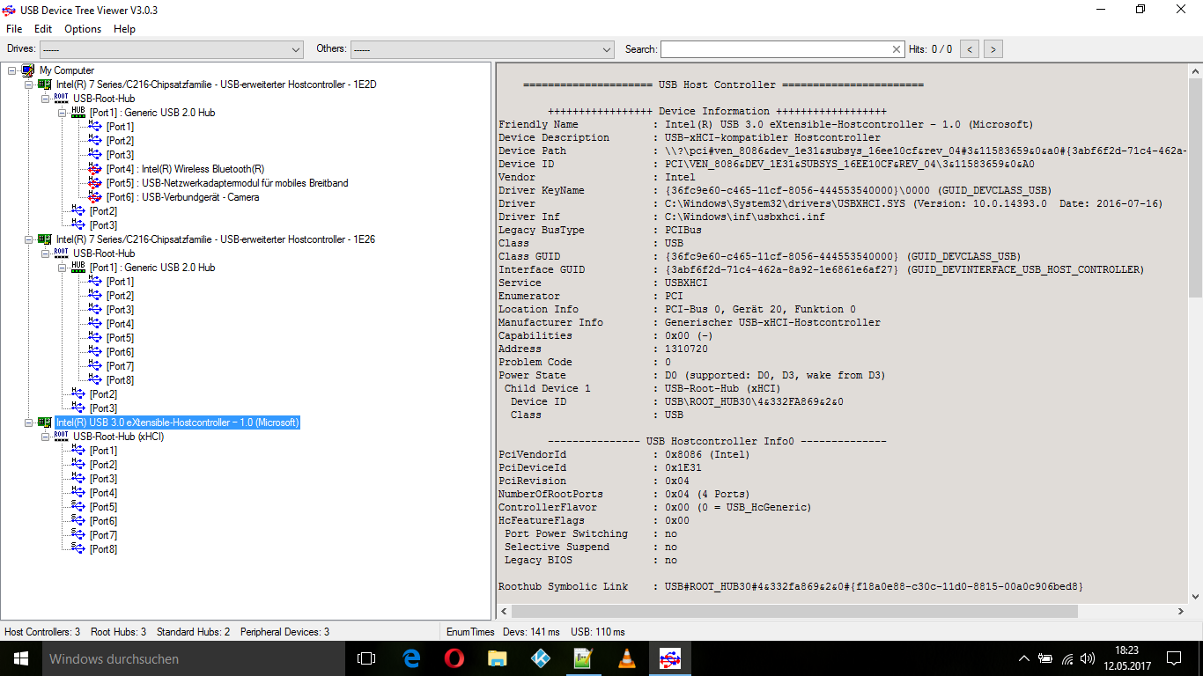Image resolution: width=1203 pixels, height=676 pixels.
Task: Open the Edit menu
Action: tap(43, 29)
